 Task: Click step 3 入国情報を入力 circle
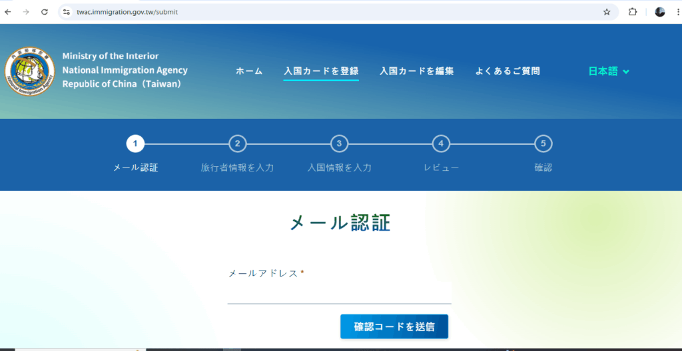point(339,144)
